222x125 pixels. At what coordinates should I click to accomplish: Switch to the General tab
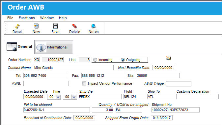tap(19, 47)
